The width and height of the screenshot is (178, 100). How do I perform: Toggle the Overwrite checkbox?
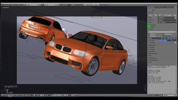click(149, 34)
